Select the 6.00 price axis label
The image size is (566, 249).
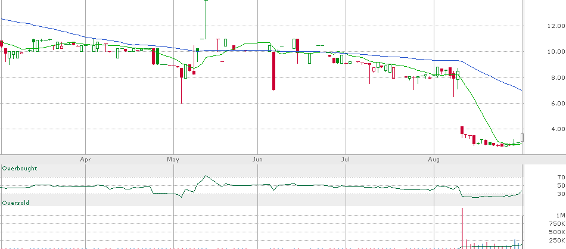pos(557,103)
